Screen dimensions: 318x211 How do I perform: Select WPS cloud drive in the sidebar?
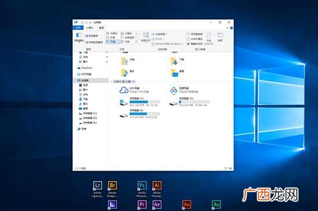tap(84, 74)
